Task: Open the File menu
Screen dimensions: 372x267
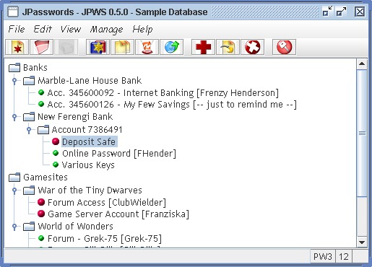Action: coord(17,29)
